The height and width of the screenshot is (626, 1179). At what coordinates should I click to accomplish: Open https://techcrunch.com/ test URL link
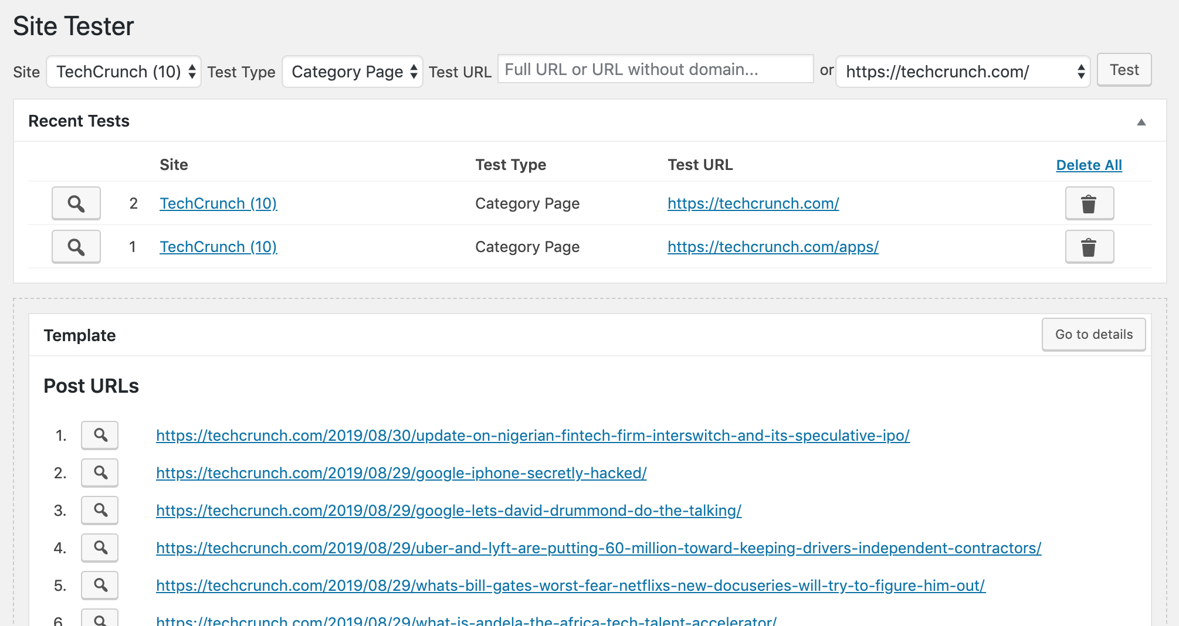pyautogui.click(x=753, y=203)
